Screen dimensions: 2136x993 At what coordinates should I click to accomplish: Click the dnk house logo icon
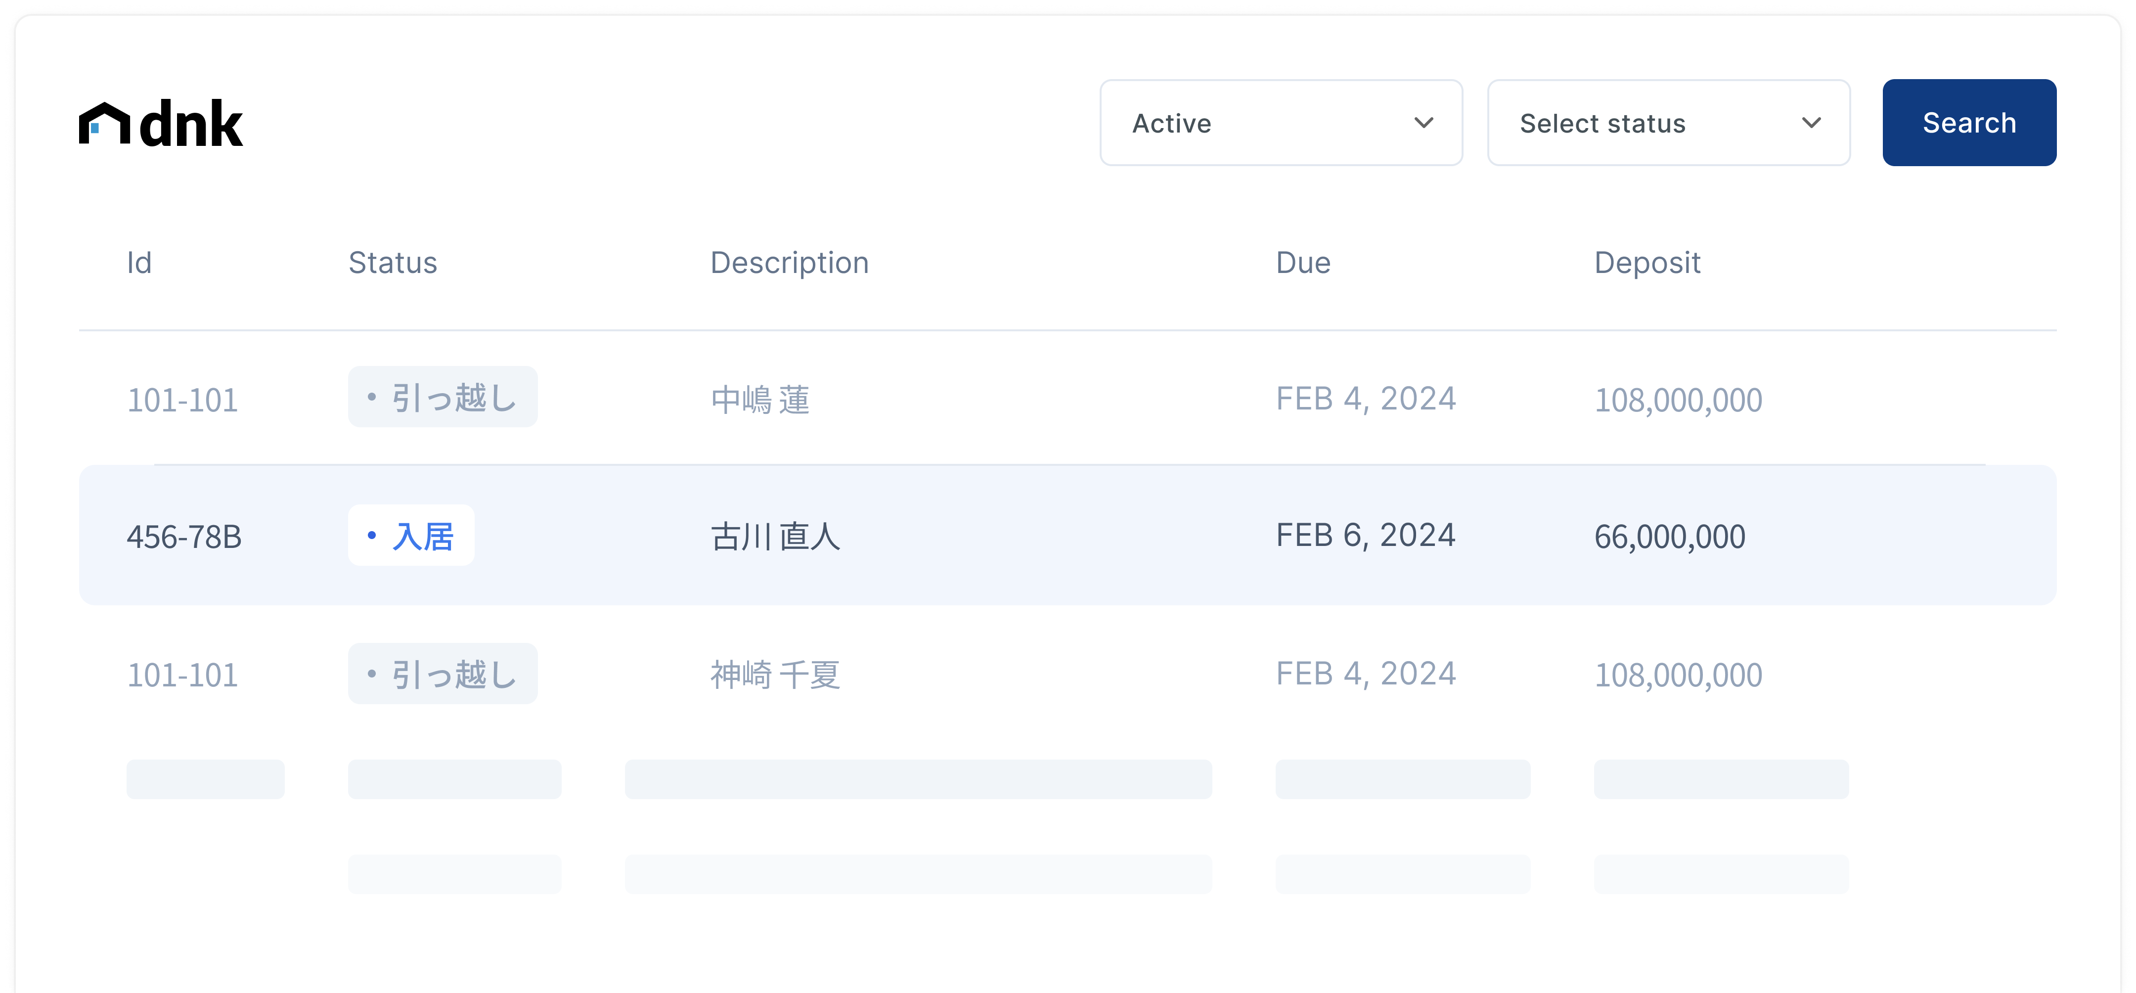(104, 125)
